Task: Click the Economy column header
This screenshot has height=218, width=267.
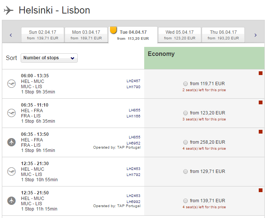Action: coord(161,54)
